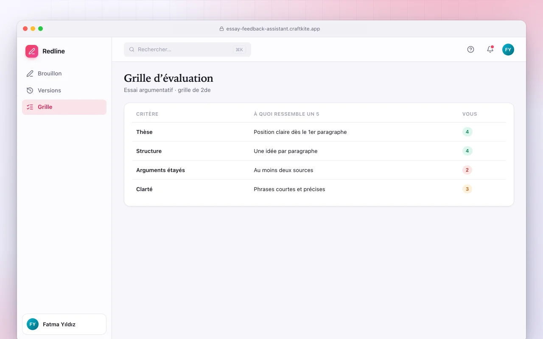Click "À QUOI RESSEMBLE UN 5" header
The width and height of the screenshot is (543, 339).
pyautogui.click(x=286, y=114)
